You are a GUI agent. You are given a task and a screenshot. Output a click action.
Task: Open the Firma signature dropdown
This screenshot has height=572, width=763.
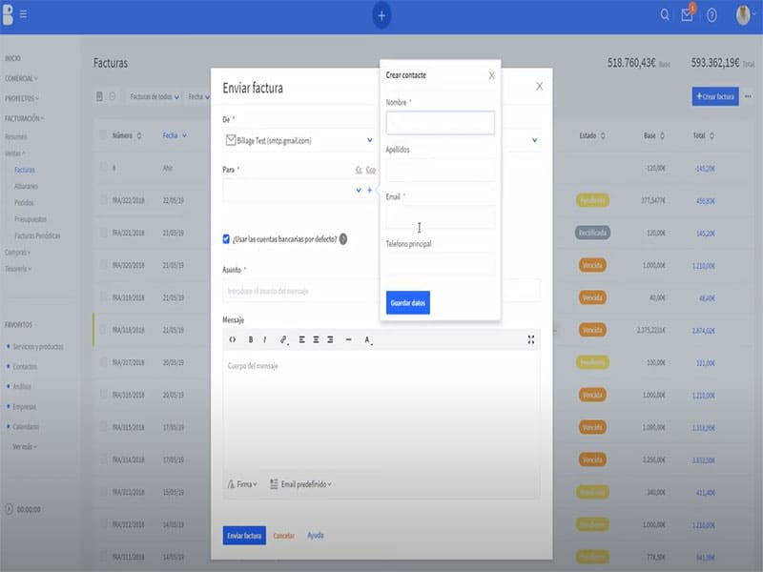[x=242, y=484]
